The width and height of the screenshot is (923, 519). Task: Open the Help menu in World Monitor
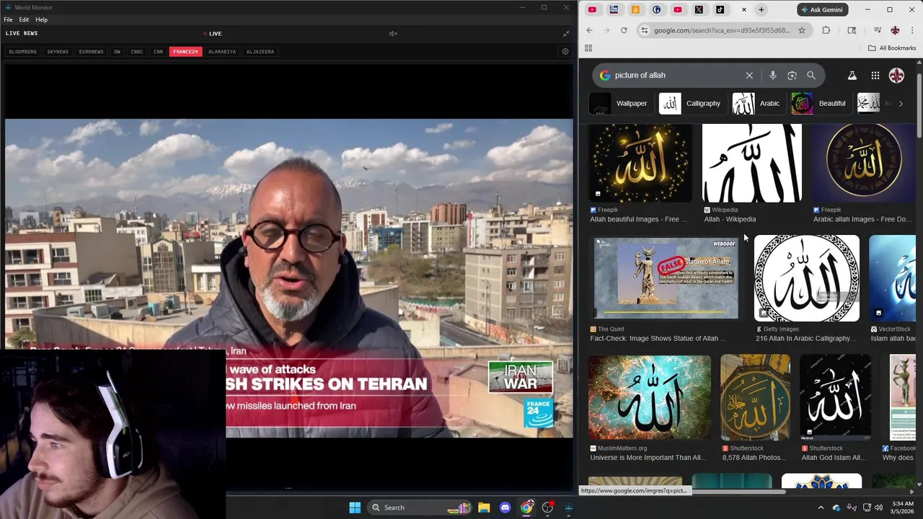coord(41,19)
